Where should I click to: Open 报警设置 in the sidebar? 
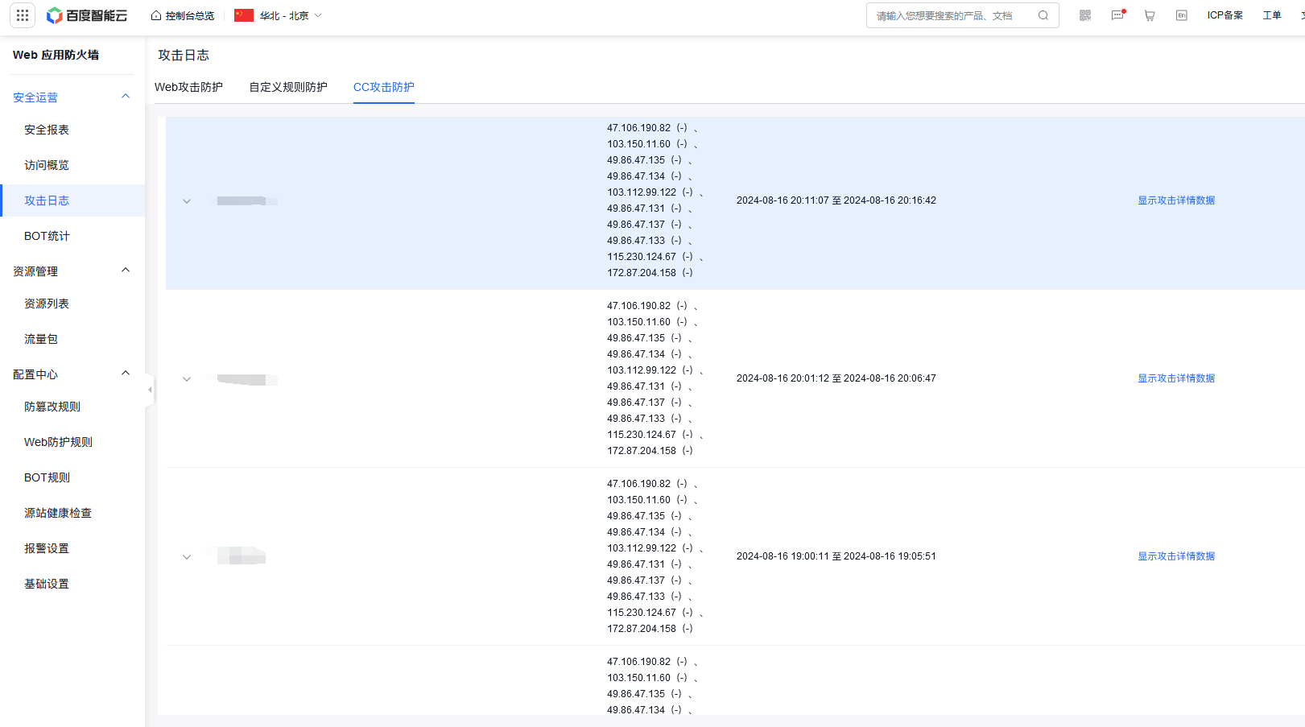pos(47,548)
